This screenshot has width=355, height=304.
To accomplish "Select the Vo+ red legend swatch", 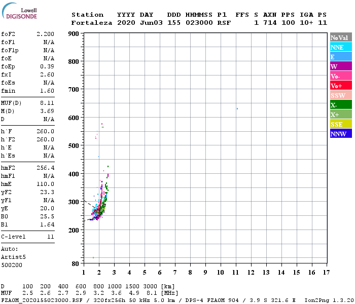I will [x=341, y=85].
